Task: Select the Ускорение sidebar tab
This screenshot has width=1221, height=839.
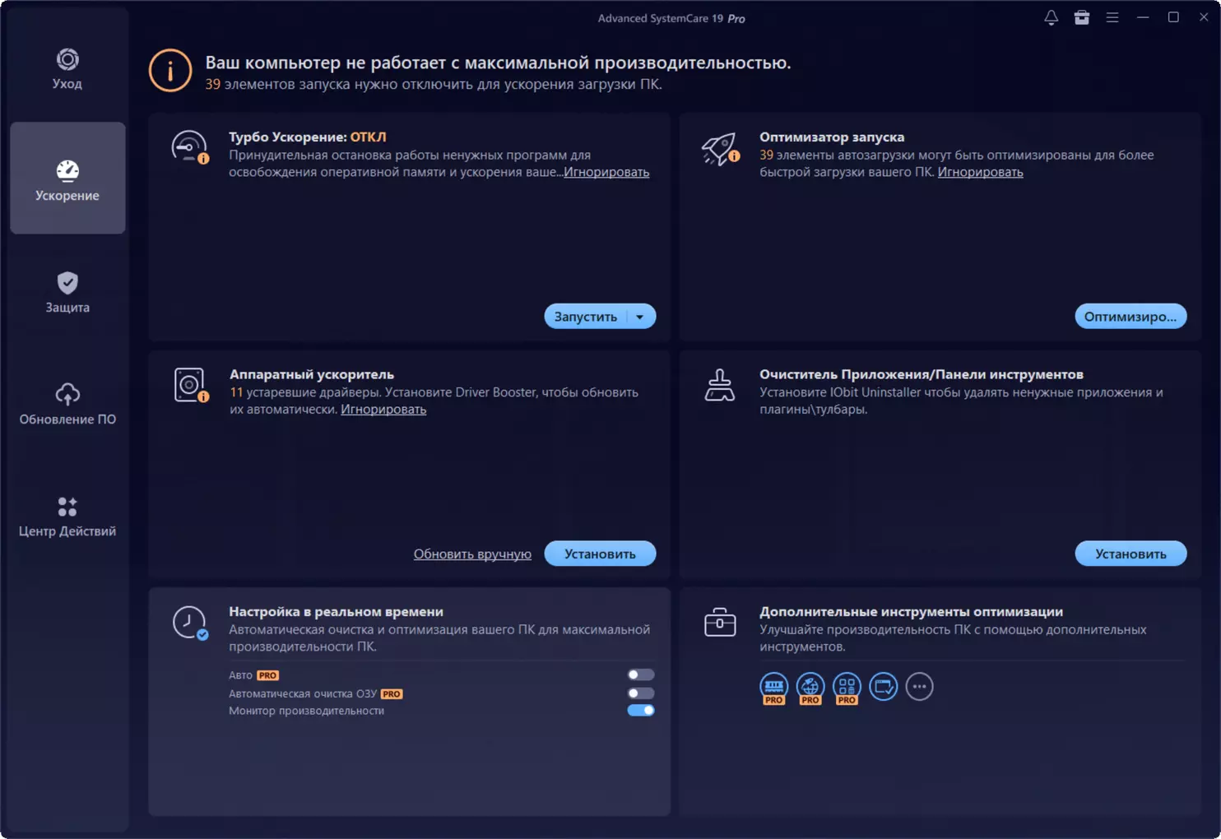Action: coord(67,178)
